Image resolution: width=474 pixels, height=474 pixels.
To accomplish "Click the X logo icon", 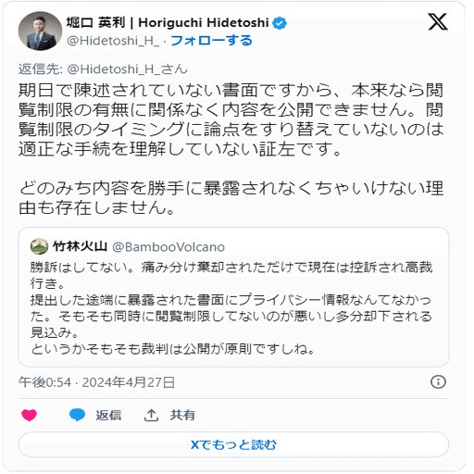I will (438, 22).
